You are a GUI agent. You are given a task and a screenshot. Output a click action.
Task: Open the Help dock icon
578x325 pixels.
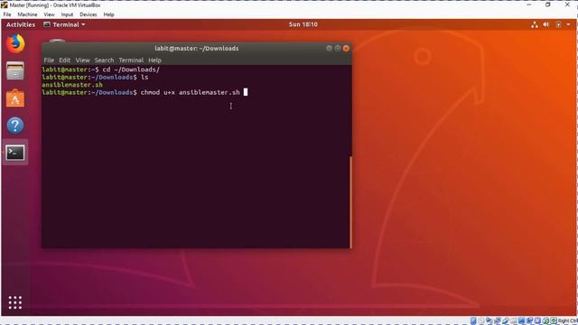tap(15, 125)
